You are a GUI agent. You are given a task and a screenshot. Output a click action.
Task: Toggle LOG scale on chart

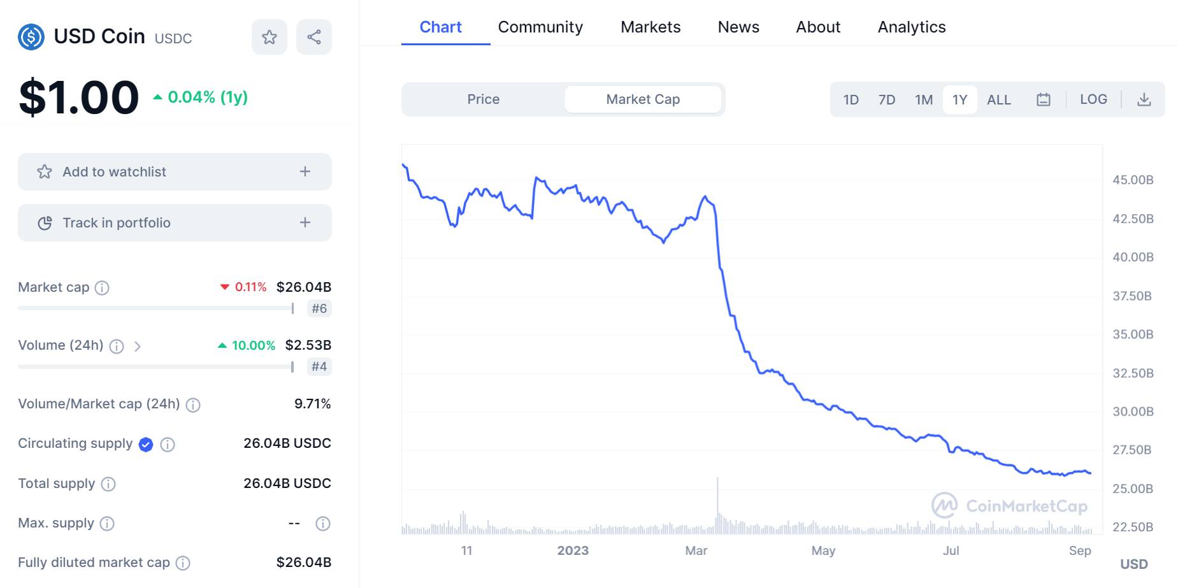click(x=1093, y=99)
